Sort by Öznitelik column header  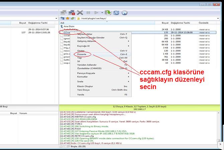[207, 23]
